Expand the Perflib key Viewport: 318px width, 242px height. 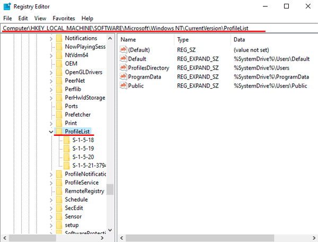[x=51, y=90]
